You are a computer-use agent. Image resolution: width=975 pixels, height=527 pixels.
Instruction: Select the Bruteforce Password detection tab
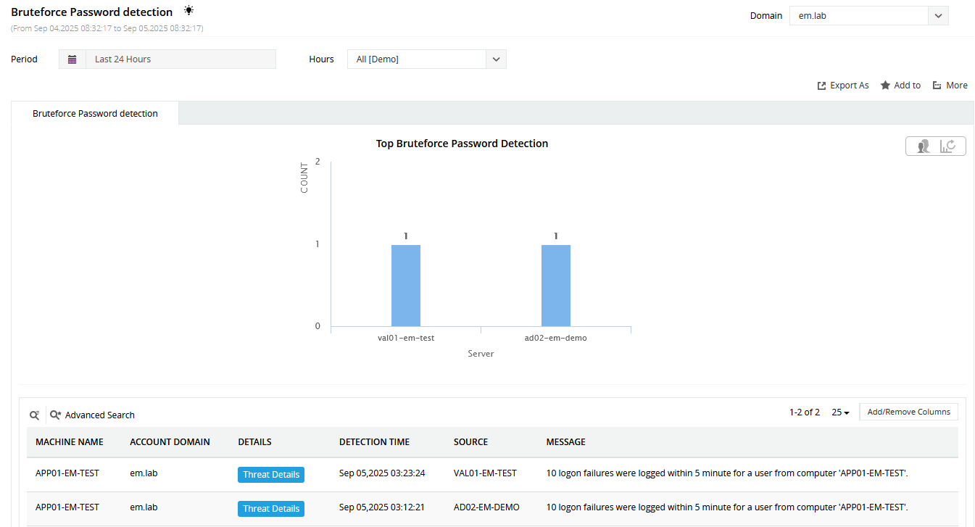[95, 114]
